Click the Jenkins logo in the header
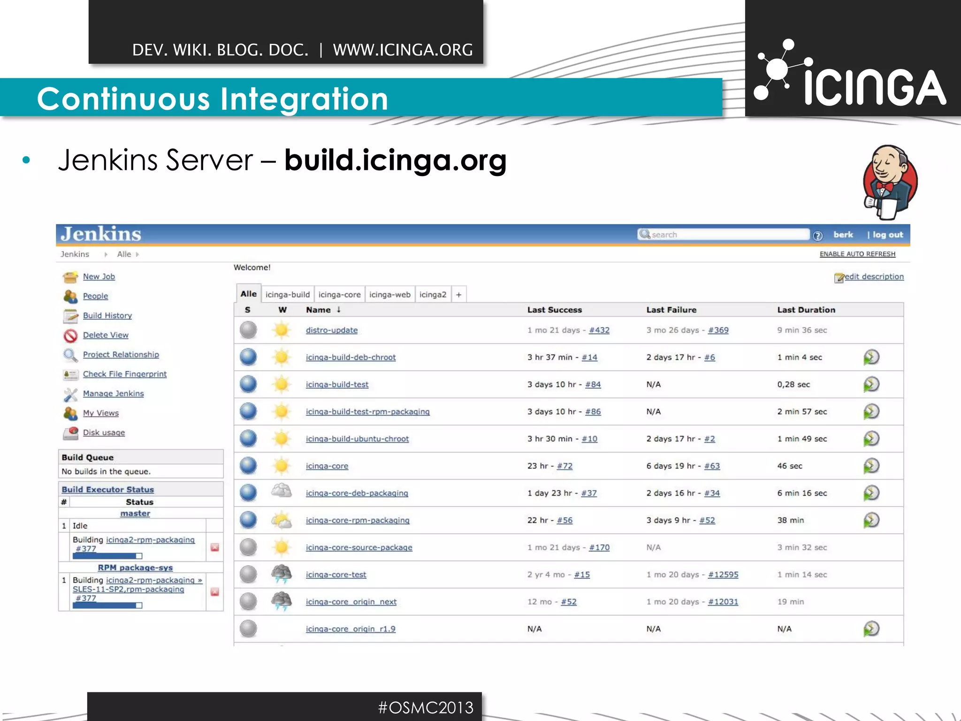The image size is (961, 721). tap(101, 234)
